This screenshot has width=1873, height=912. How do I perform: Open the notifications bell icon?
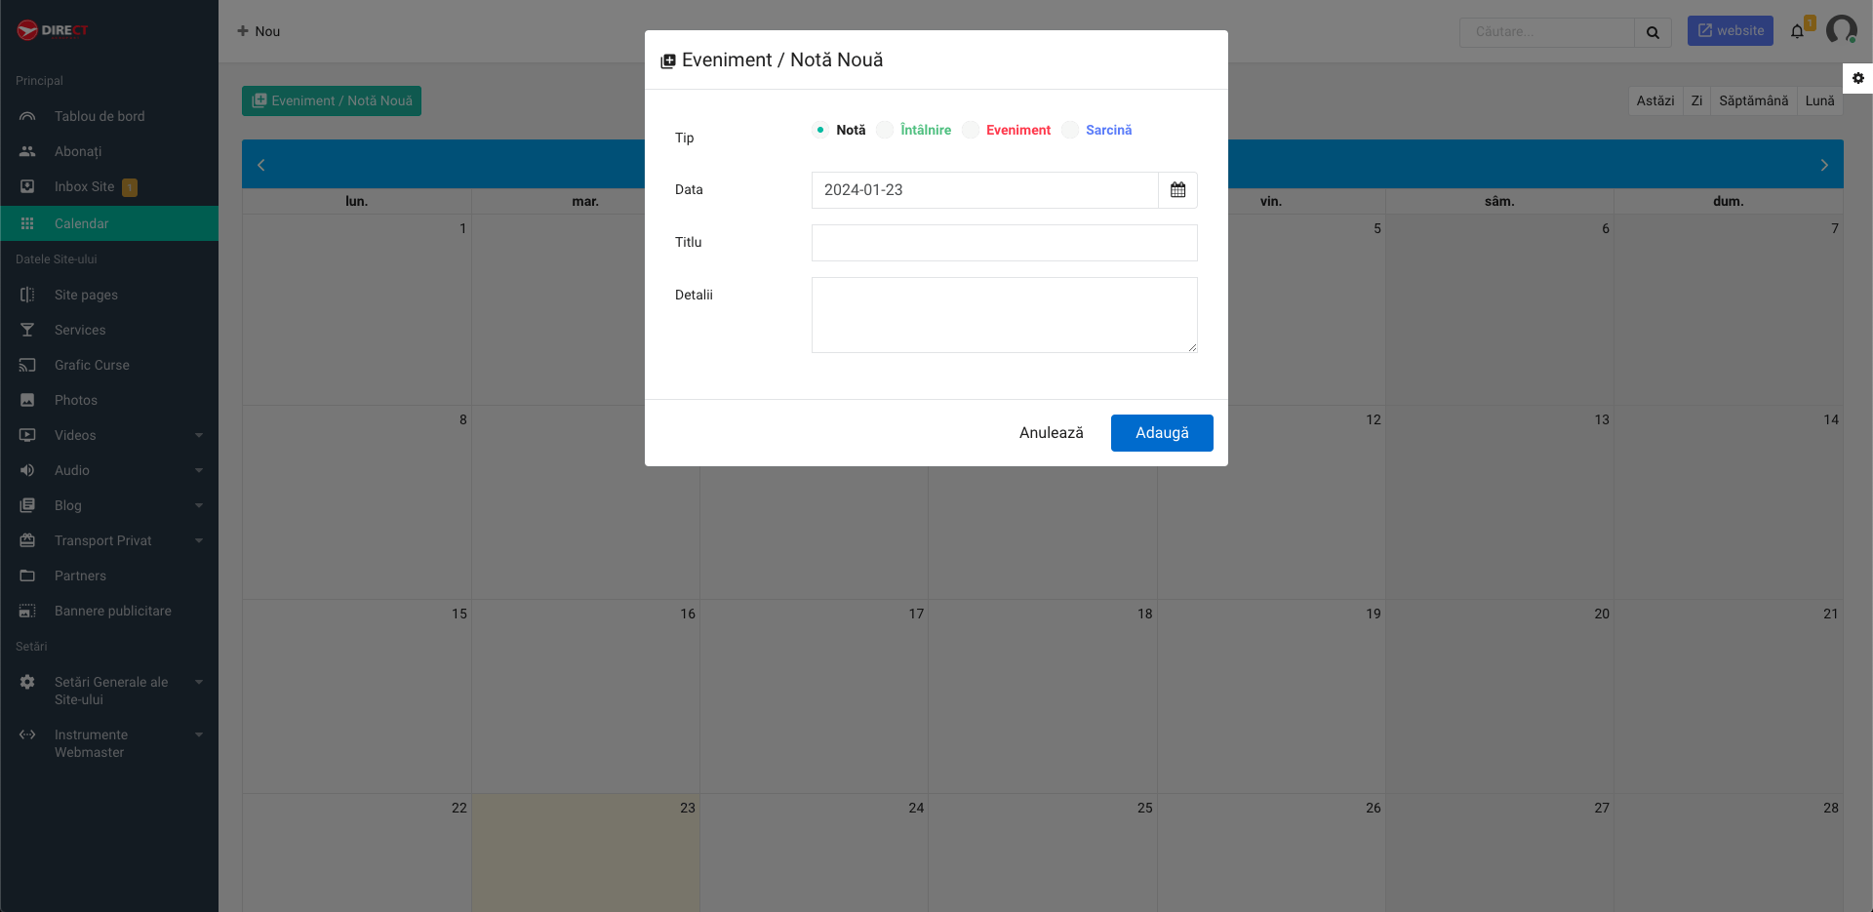point(1797,31)
